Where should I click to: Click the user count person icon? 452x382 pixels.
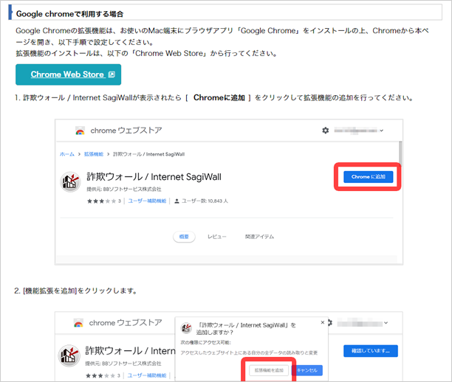click(177, 200)
